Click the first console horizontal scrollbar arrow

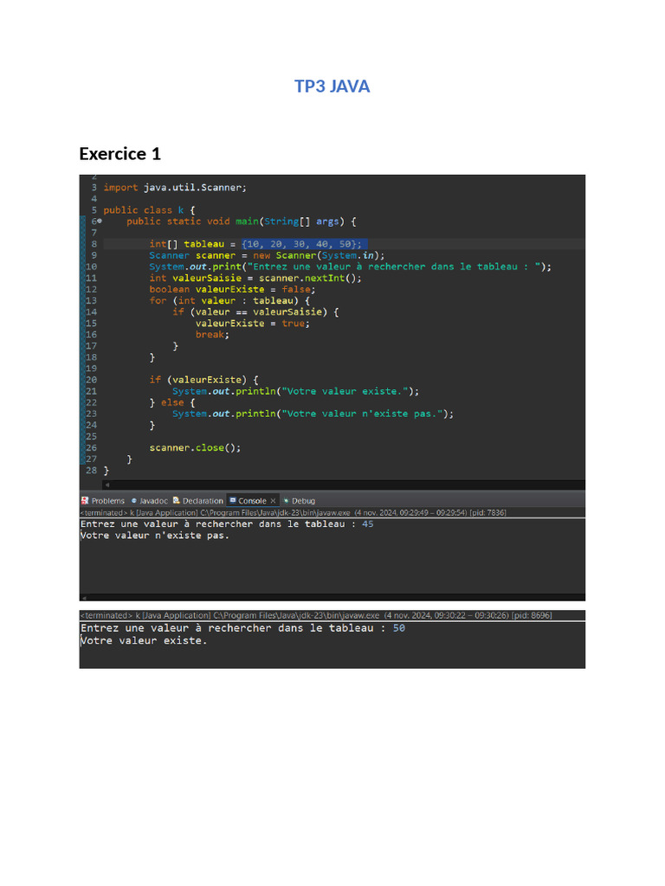coord(84,598)
